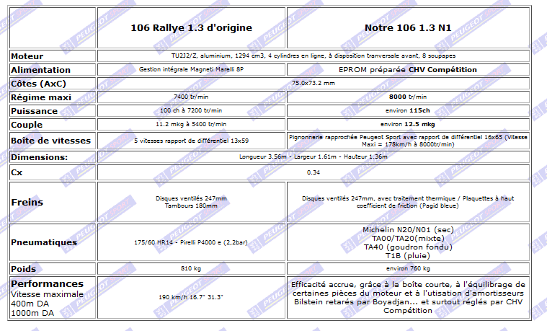The height and width of the screenshot is (331, 547).
Task: Click '5 vitesses rapport de différentiel 13x59'
Action: coord(191,141)
